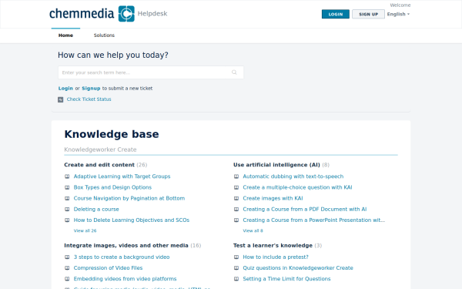Open Create a multiple-choice question with KAI
Viewport: 462px width, 289px height.
tap(297, 187)
